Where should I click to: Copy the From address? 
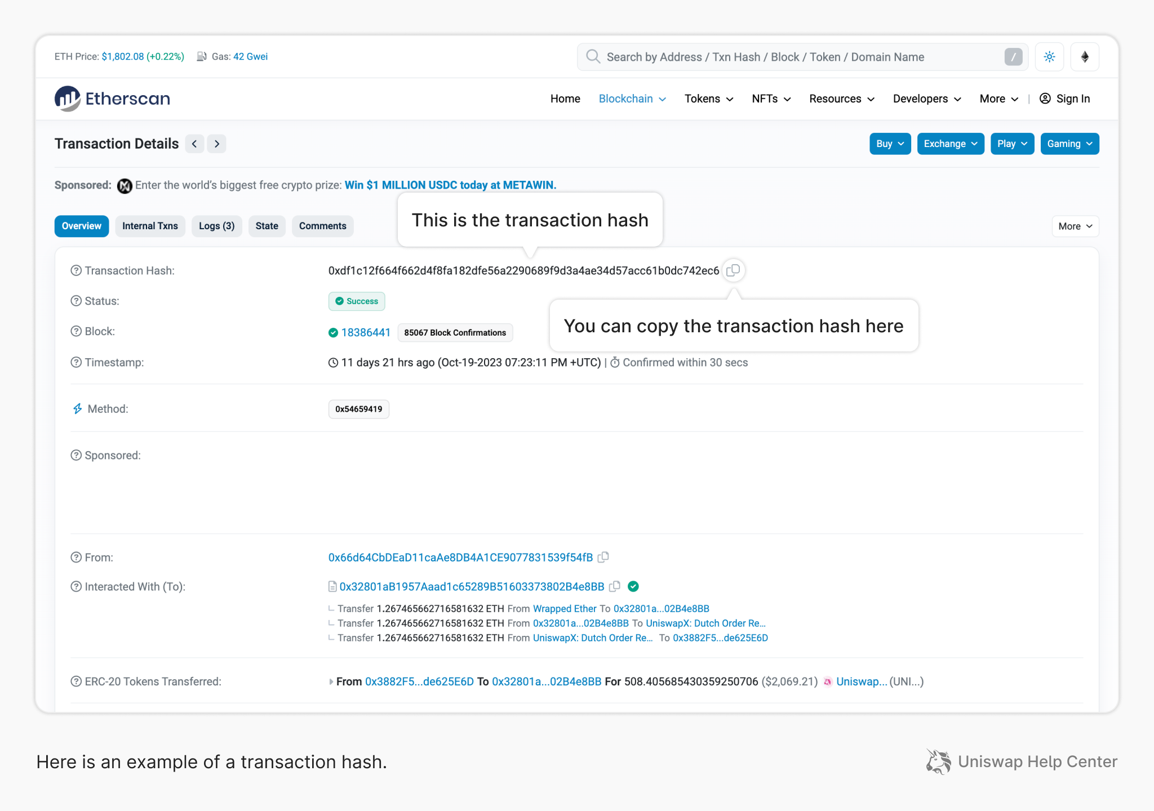pos(603,557)
